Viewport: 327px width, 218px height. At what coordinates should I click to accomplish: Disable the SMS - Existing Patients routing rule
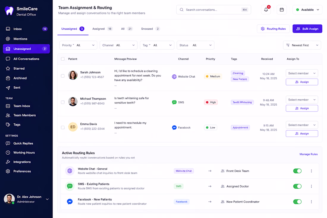(297, 186)
